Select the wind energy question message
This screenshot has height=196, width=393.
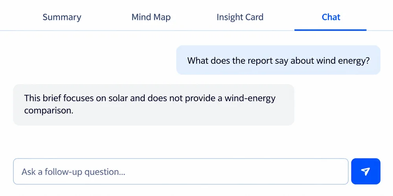click(278, 60)
